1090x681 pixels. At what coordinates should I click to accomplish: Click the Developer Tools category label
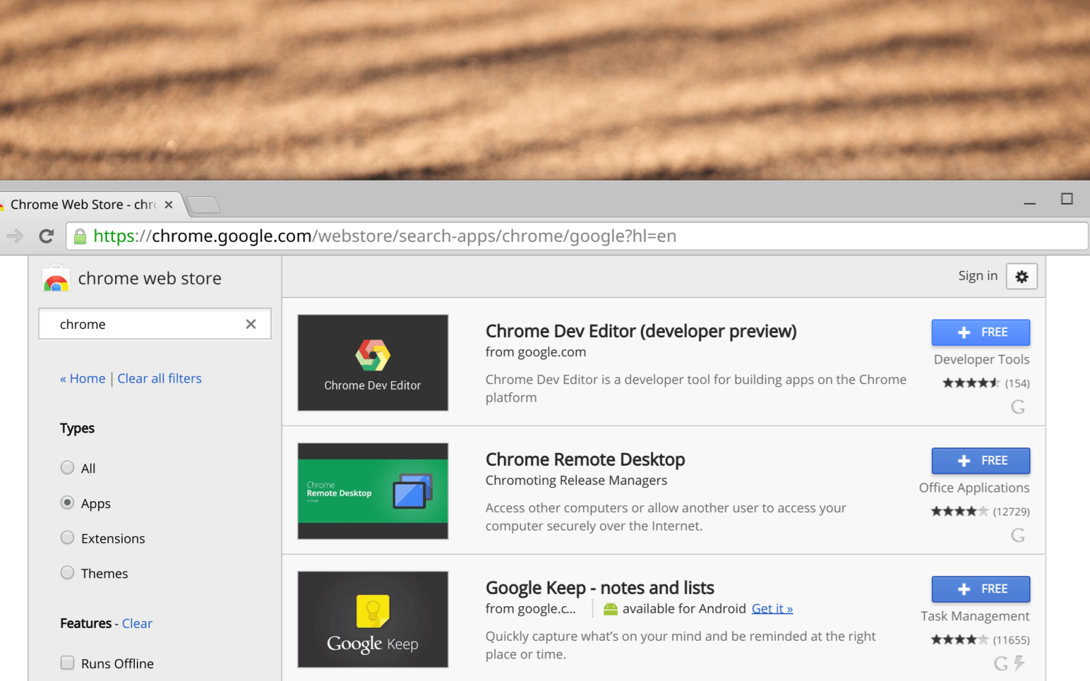tap(982, 360)
